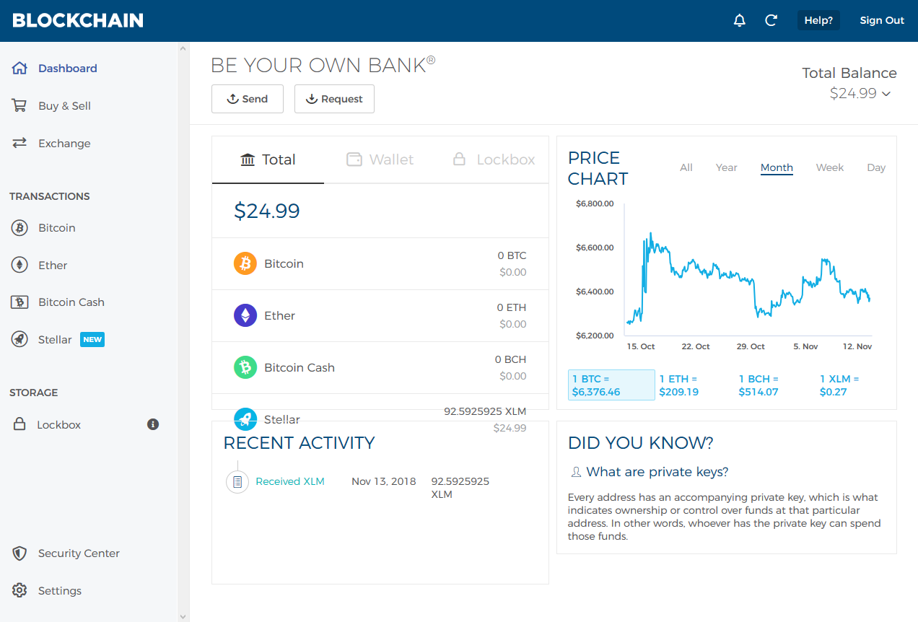
Task: Switch to the Wallet tab
Action: point(380,159)
